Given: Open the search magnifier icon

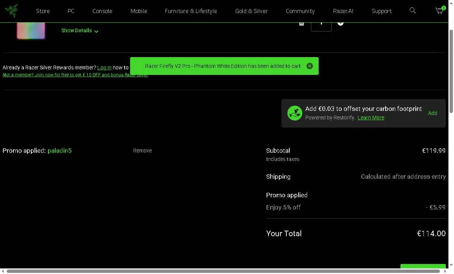Looking at the screenshot, I should click(412, 10).
